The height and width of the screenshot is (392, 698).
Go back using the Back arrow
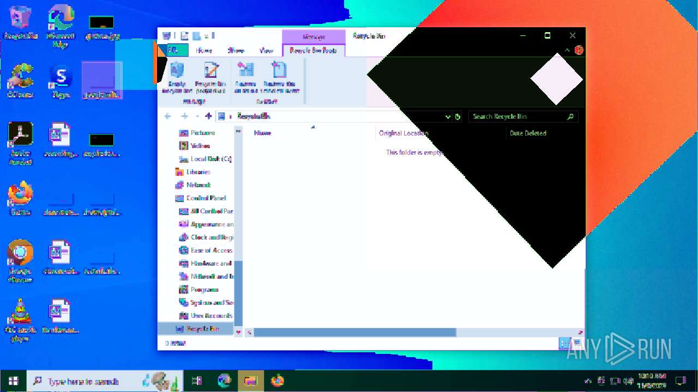(168, 116)
